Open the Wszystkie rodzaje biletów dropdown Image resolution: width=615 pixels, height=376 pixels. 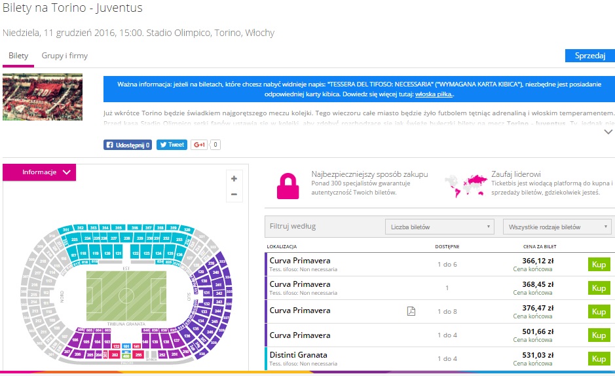coord(557,227)
